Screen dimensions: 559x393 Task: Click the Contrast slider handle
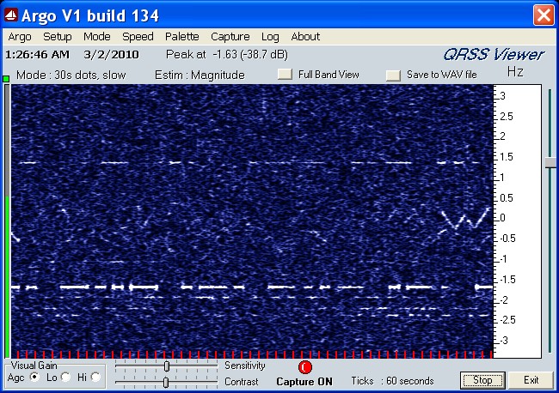tap(166, 383)
